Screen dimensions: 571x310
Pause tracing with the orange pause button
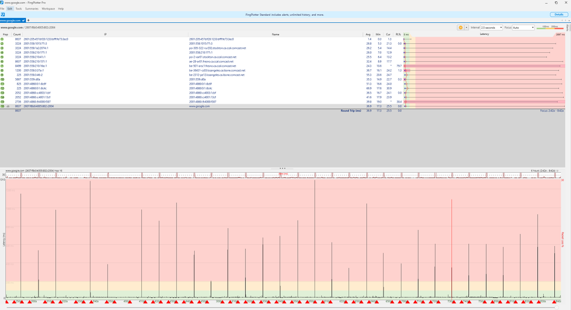[461, 28]
